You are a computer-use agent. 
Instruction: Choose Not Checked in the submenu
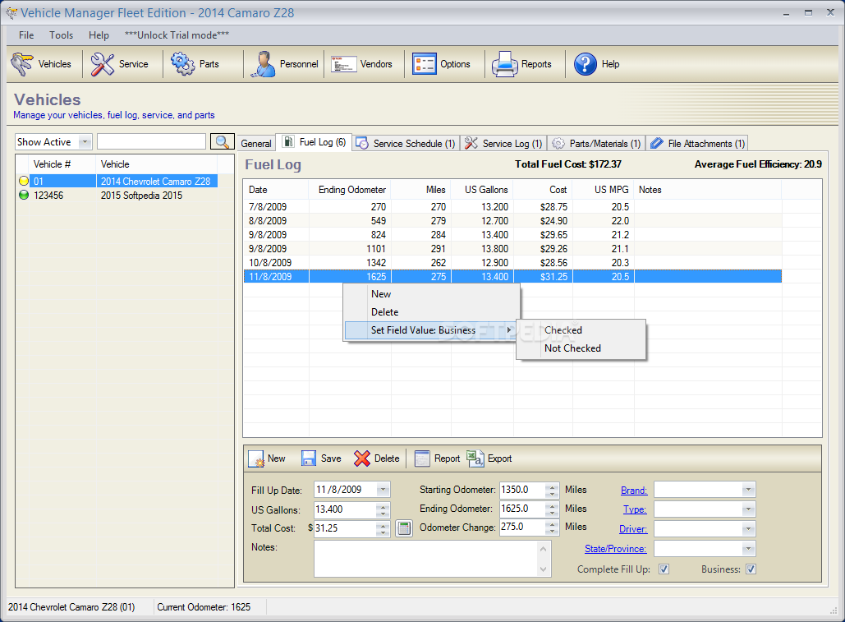[x=581, y=348]
